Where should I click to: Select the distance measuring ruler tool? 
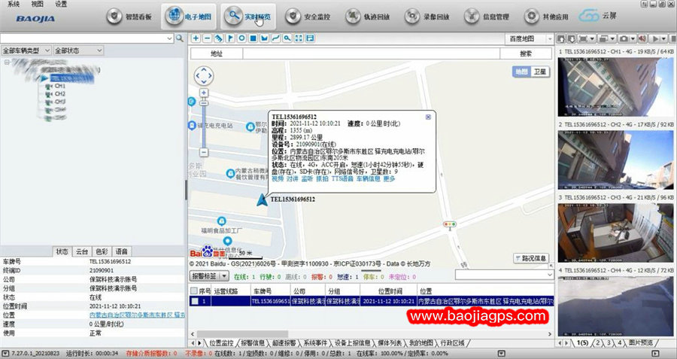point(219,38)
